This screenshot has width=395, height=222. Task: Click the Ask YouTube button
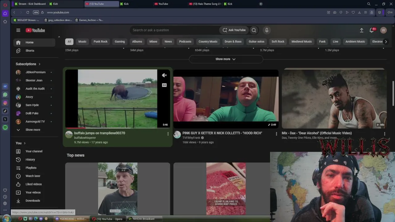(234, 30)
